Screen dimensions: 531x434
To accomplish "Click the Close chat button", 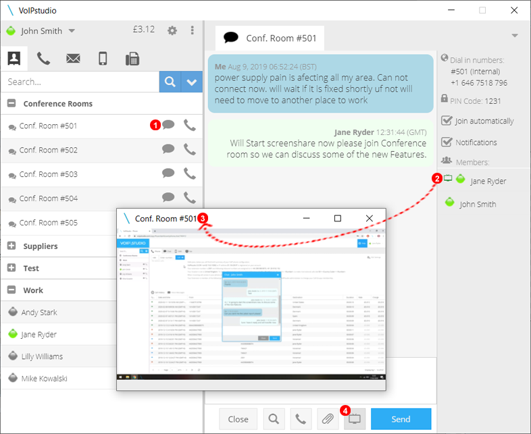I will [238, 419].
